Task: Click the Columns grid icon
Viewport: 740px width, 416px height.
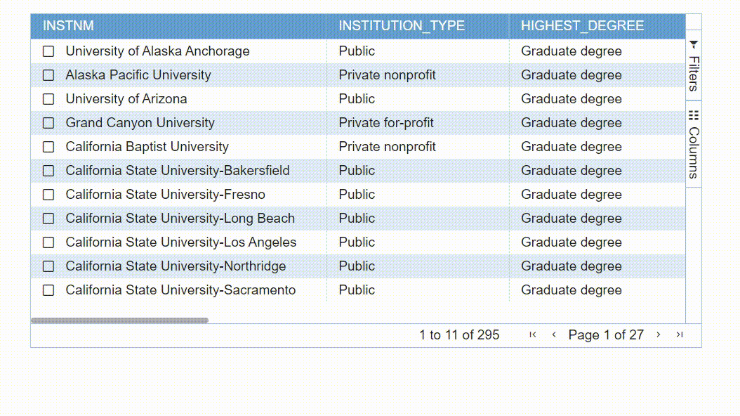Action: [x=694, y=115]
